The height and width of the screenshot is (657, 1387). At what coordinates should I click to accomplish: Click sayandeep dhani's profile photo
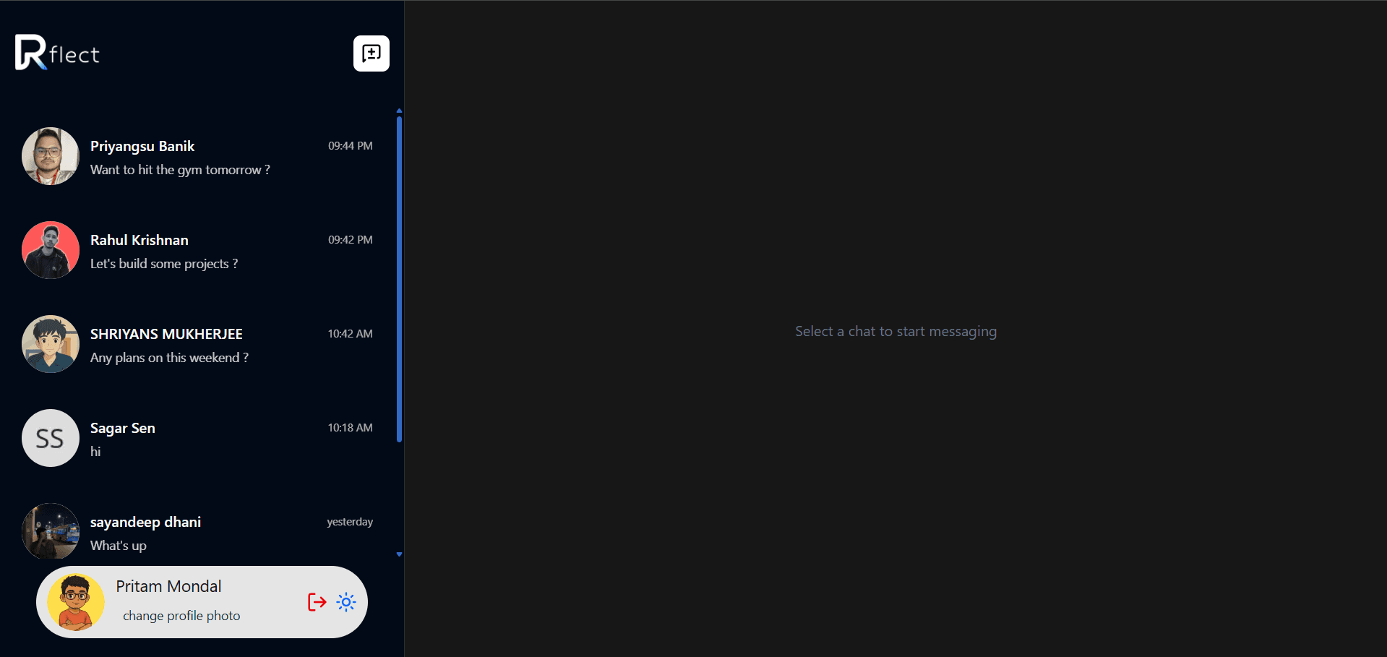pos(50,532)
